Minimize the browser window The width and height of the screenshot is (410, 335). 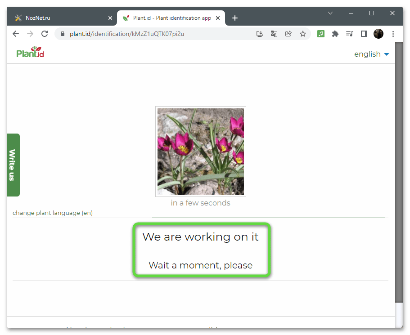coord(351,13)
